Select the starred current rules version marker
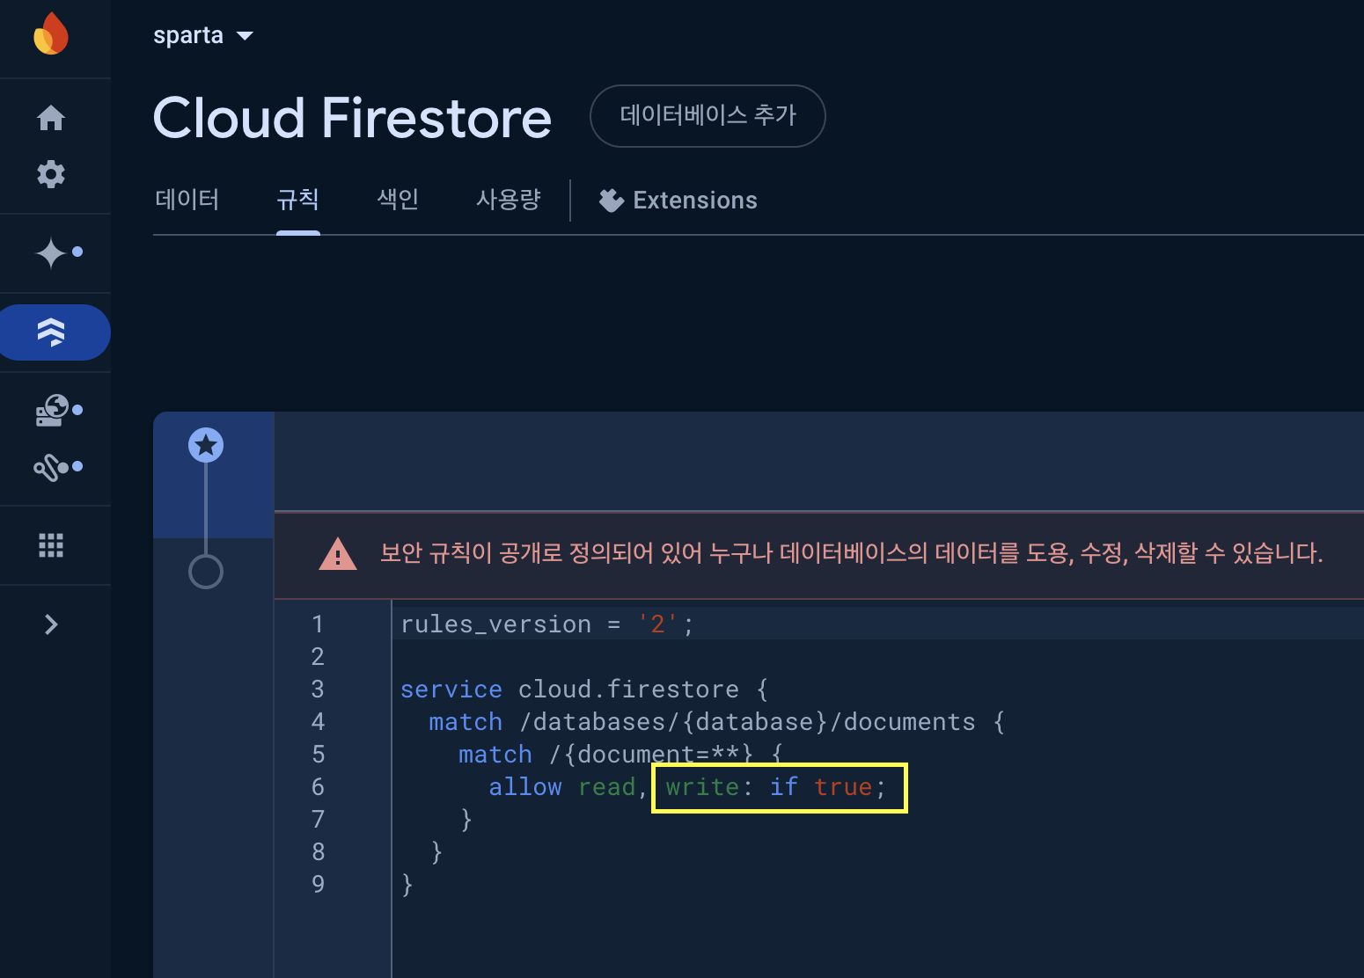This screenshot has width=1364, height=978. [x=206, y=445]
